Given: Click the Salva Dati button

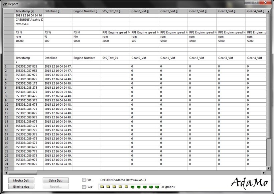Looking at the screenshot, I should 56,180.
